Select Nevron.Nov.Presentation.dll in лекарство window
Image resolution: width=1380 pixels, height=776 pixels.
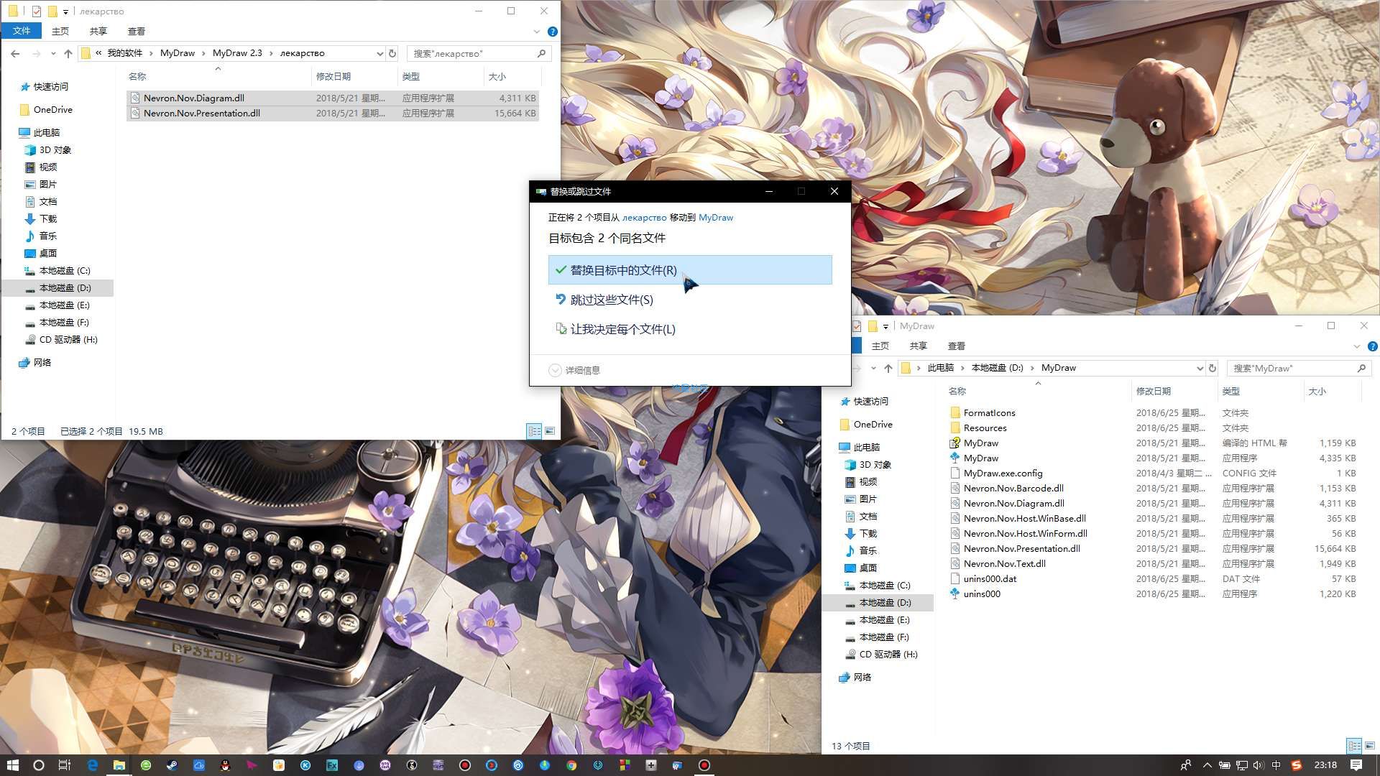pyautogui.click(x=333, y=113)
